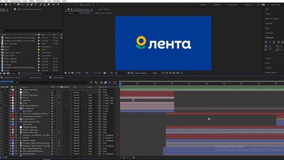The image size is (284, 160).
Task: Take a snapshot with the viewer camera icon
Action: click(105, 73)
